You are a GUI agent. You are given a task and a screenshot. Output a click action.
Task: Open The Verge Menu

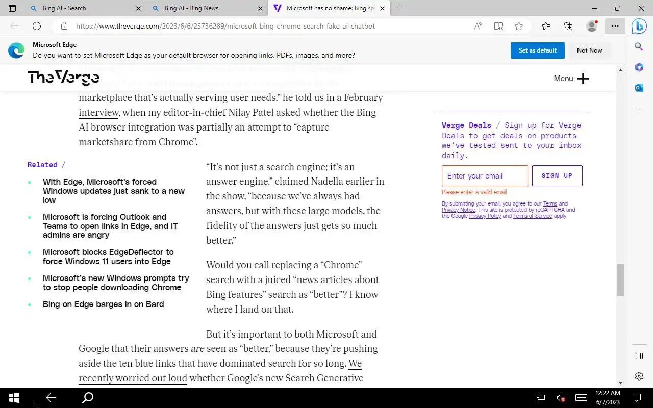pos(571,78)
